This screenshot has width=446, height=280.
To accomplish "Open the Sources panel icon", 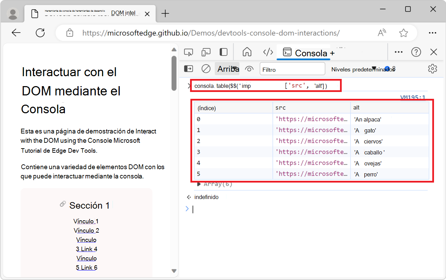I will coord(268,52).
